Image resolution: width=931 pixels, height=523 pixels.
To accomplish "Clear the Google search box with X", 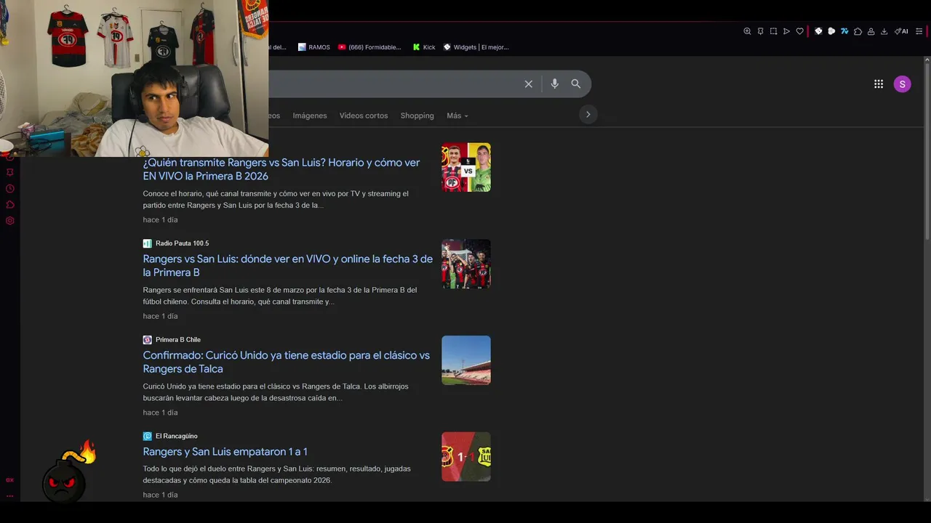I will [x=529, y=84].
